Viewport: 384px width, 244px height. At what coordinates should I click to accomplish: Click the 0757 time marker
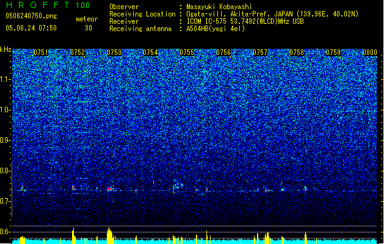pyautogui.click(x=260, y=52)
